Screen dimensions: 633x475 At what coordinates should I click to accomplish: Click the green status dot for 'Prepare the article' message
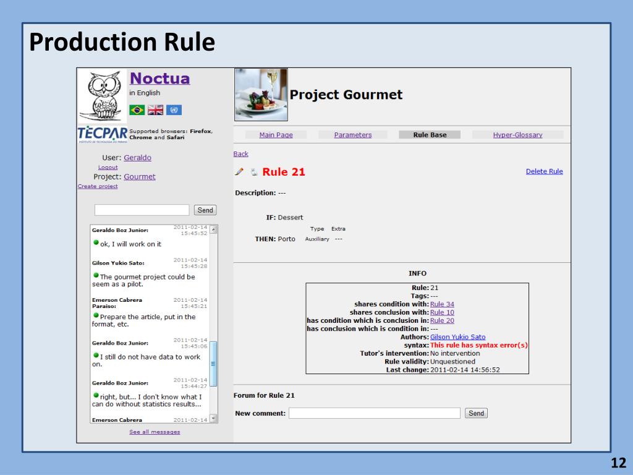click(96, 315)
